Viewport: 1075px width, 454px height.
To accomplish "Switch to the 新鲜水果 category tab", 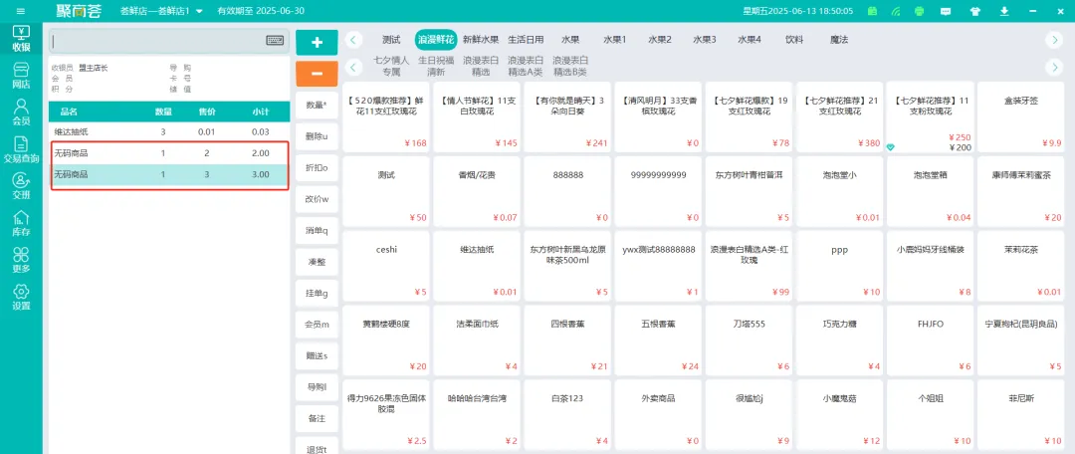I will pyautogui.click(x=480, y=40).
